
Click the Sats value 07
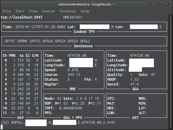(x=153, y=75)
